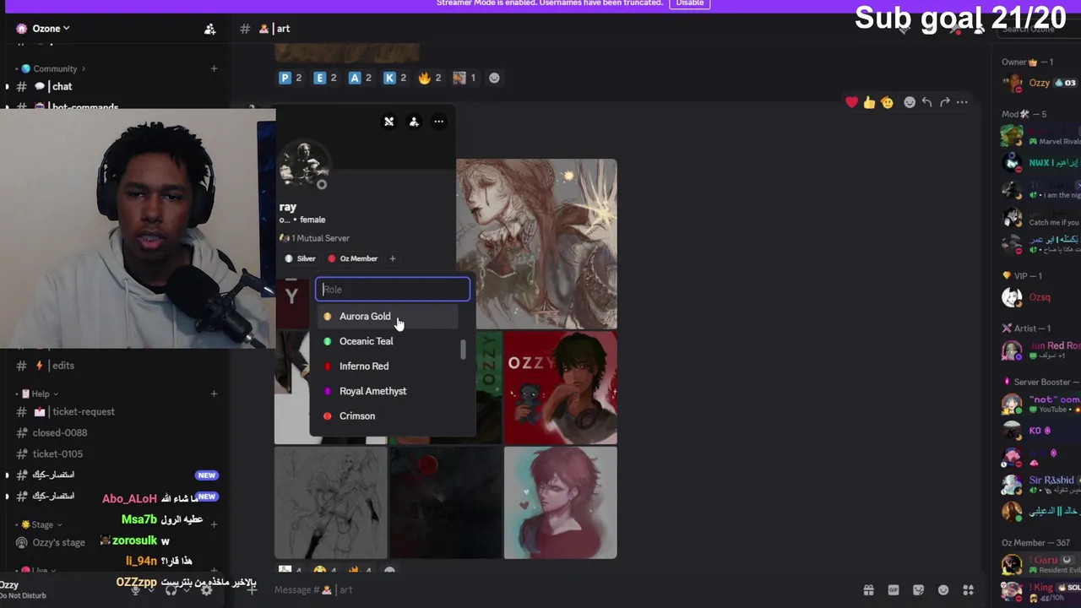Add a channel to the Community category
The height and width of the screenshot is (608, 1081).
(x=214, y=68)
